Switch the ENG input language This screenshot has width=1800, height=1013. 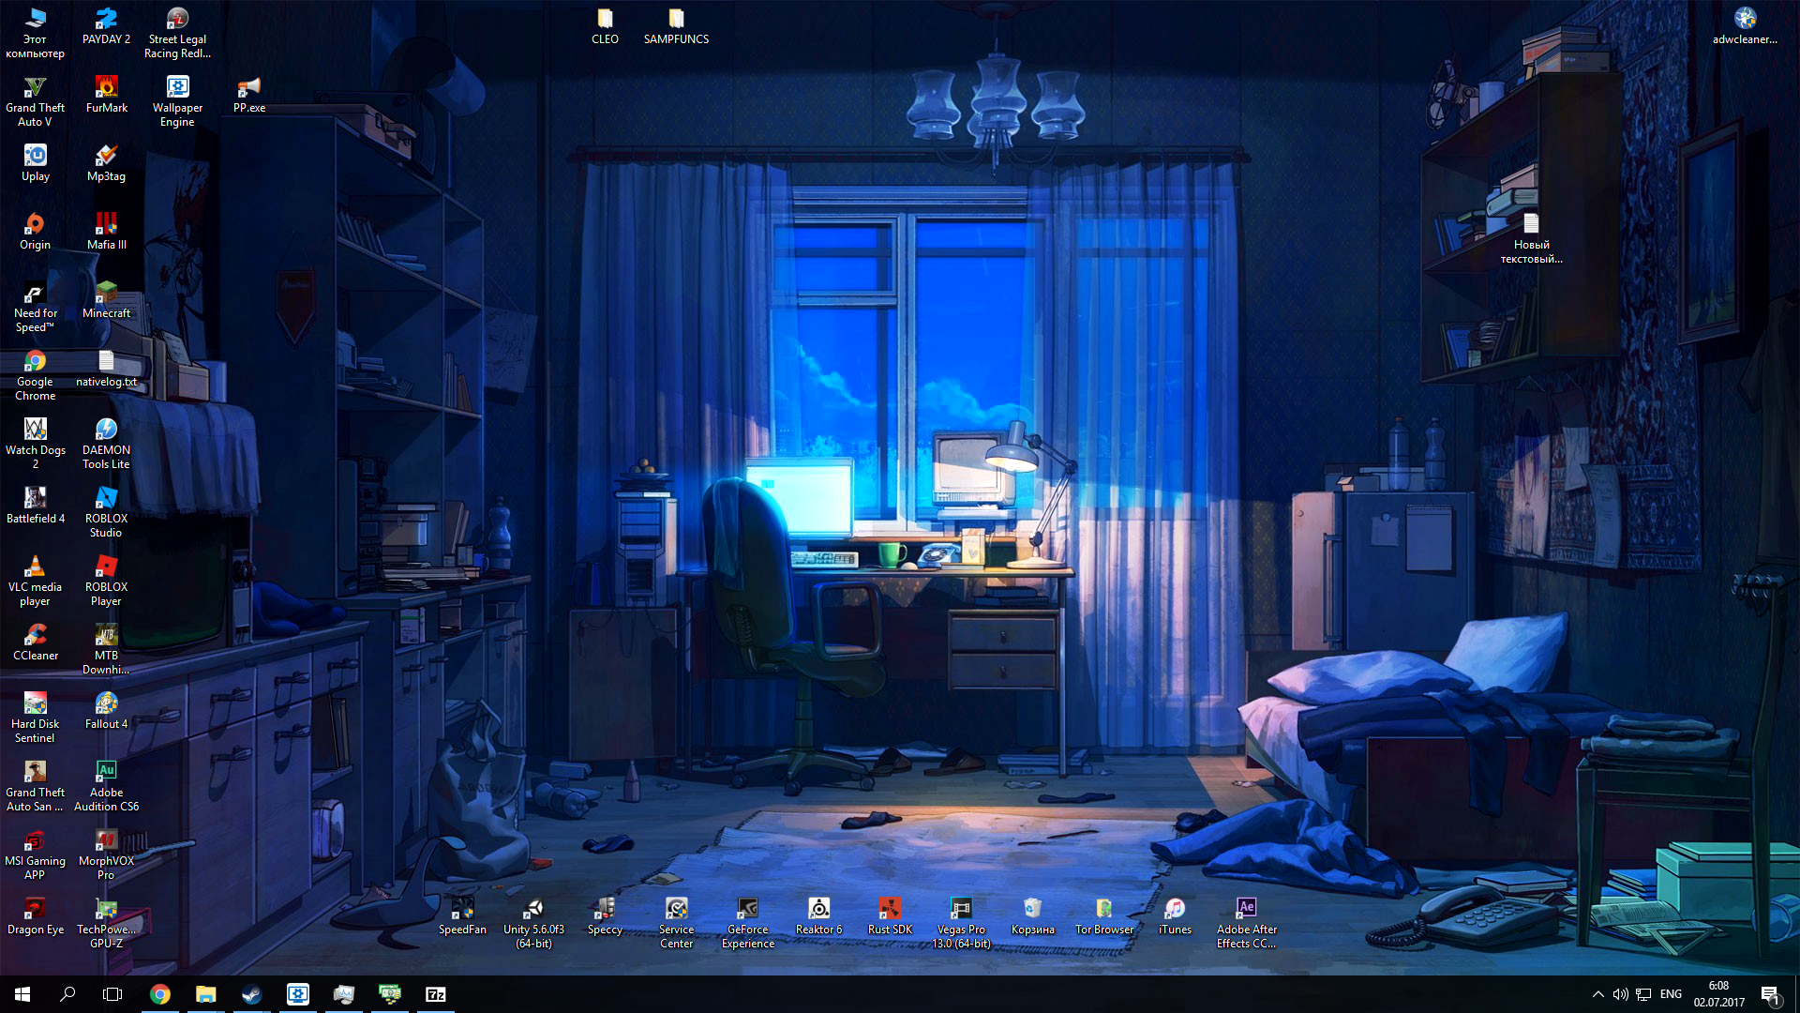click(1671, 994)
